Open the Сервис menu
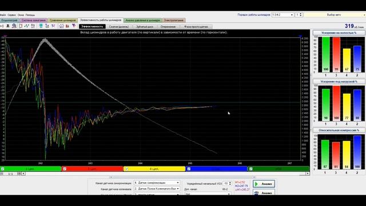 pyautogui.click(x=11, y=15)
